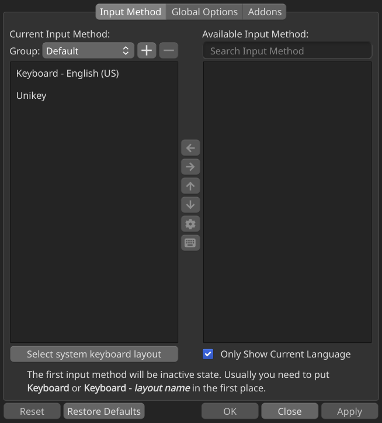Click the right arrow remove input method icon
Viewport: 382px width, 423px height.
tap(190, 167)
